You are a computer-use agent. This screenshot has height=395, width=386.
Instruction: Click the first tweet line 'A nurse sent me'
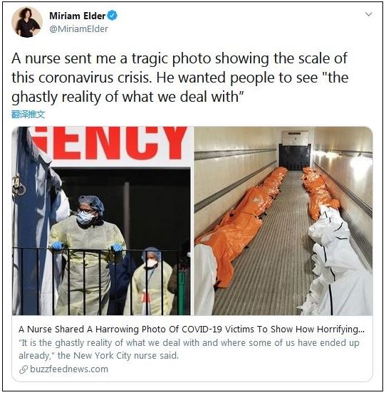(x=179, y=58)
